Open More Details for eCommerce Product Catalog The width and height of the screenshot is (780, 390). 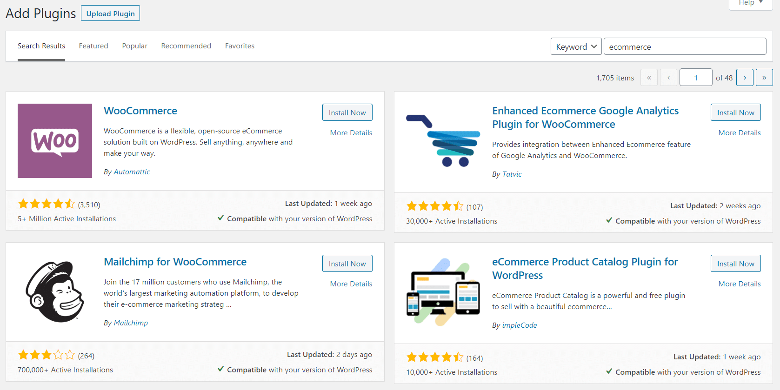[740, 284]
